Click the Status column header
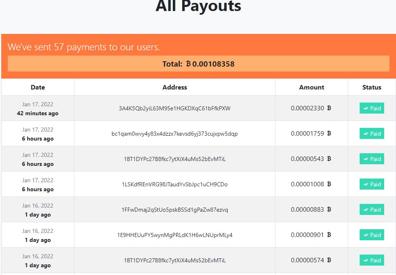The image size is (396, 275). (x=372, y=87)
